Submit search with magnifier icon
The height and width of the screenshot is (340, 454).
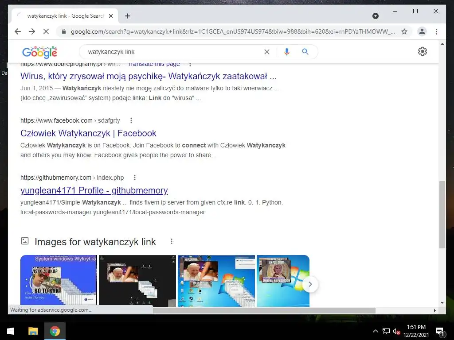point(305,52)
